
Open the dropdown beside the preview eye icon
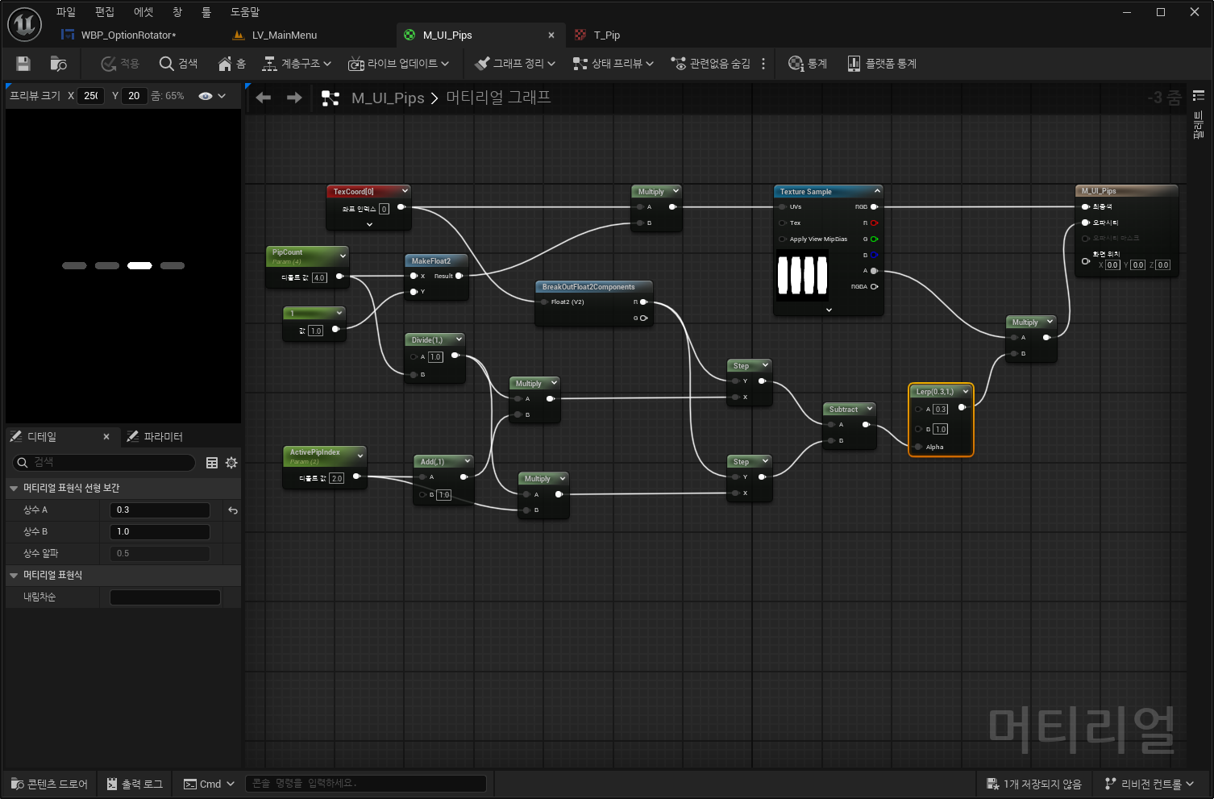point(222,96)
